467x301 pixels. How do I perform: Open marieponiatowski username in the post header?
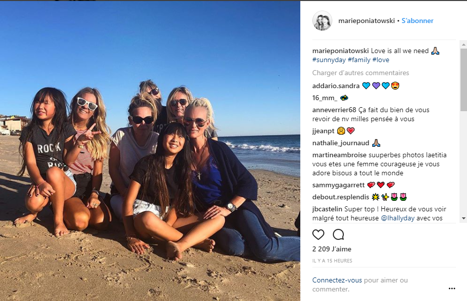366,21
